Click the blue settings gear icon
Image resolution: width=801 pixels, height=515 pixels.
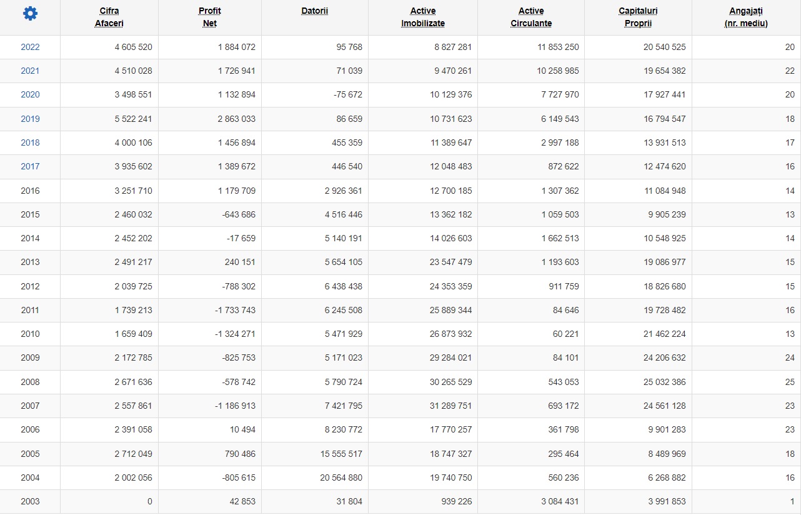point(30,13)
